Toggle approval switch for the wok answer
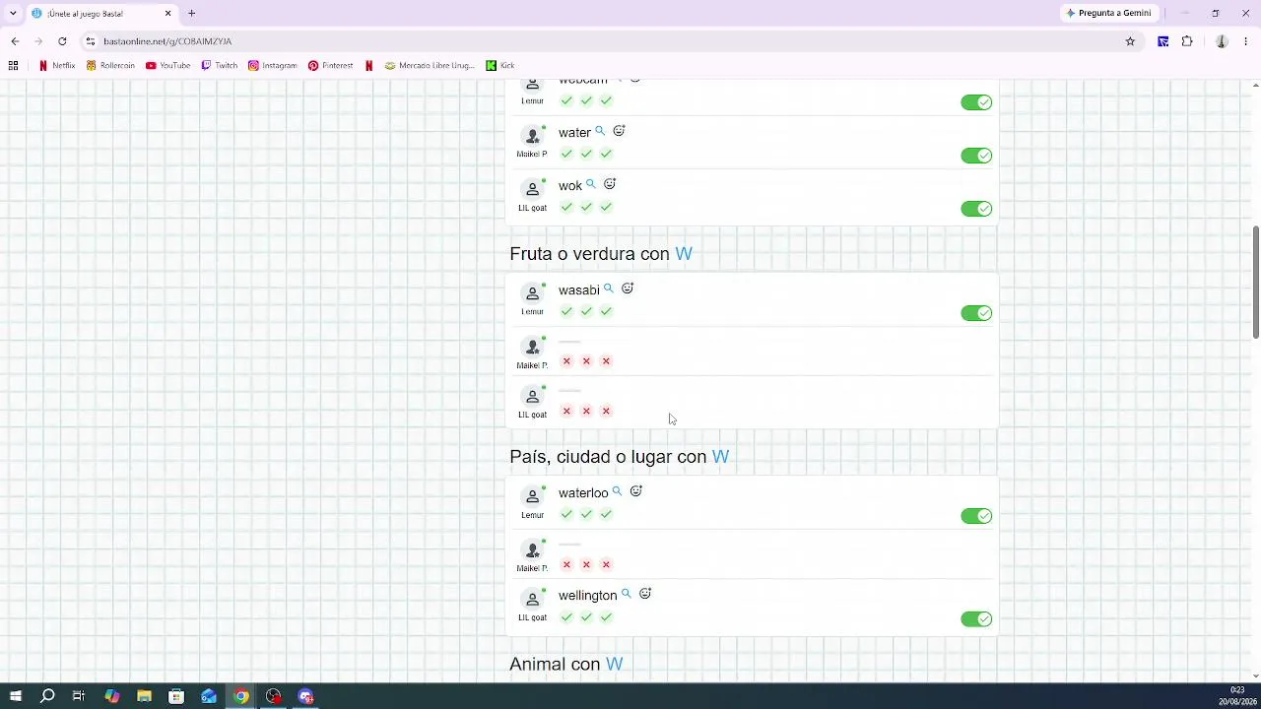The width and height of the screenshot is (1261, 709). [976, 209]
